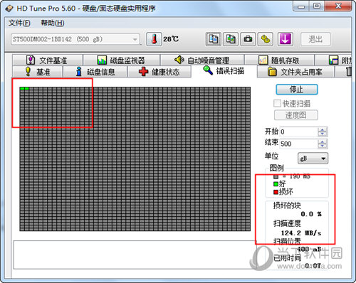Minimize the HD Tune Pro window
The height and width of the screenshot is (283, 356).
click(301, 6)
